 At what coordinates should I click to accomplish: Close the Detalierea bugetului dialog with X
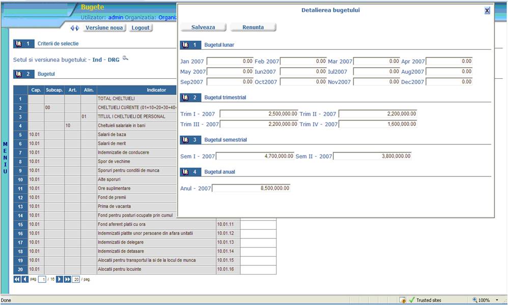(487, 11)
